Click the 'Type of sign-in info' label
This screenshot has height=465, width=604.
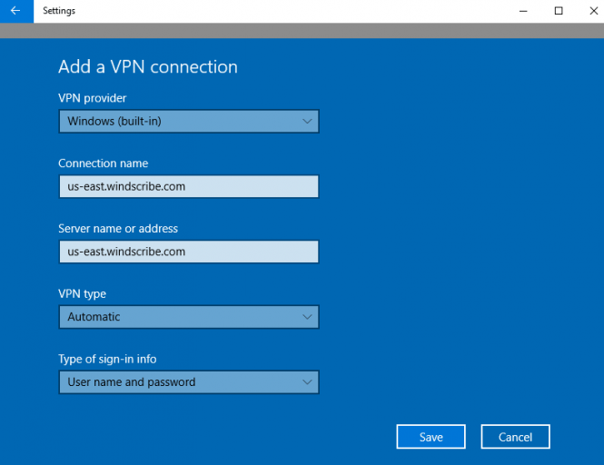[x=107, y=359]
